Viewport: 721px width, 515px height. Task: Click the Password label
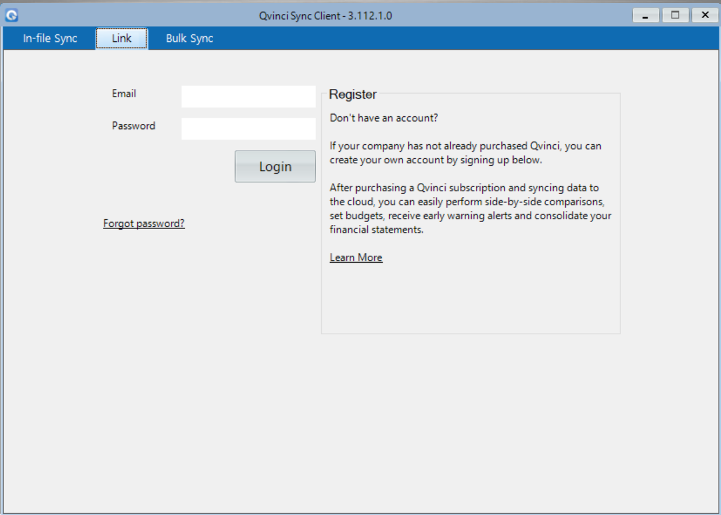pyautogui.click(x=134, y=126)
